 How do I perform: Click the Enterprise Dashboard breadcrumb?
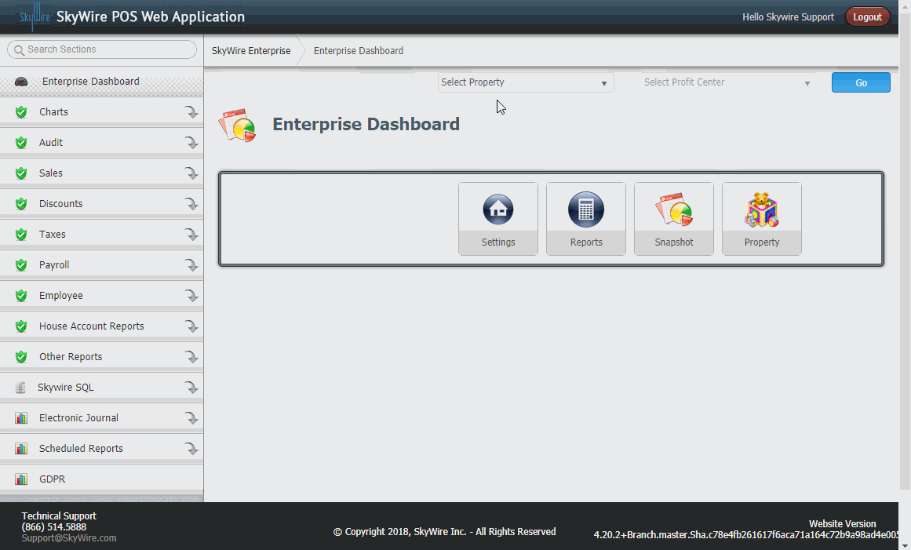(x=359, y=50)
